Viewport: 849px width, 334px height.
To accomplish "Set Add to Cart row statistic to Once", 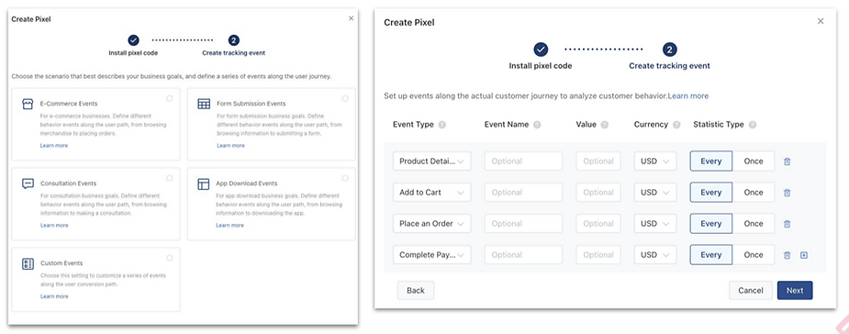I will [x=754, y=192].
